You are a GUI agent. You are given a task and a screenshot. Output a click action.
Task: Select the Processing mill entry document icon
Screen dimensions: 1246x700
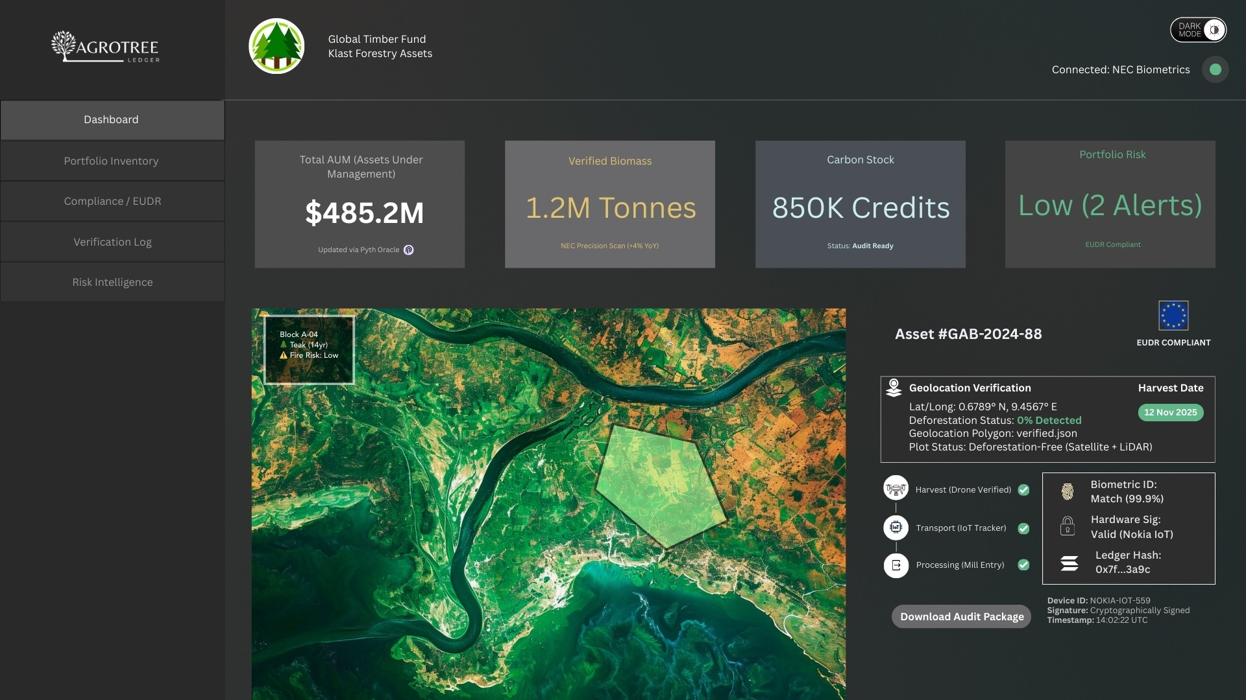[x=896, y=565]
